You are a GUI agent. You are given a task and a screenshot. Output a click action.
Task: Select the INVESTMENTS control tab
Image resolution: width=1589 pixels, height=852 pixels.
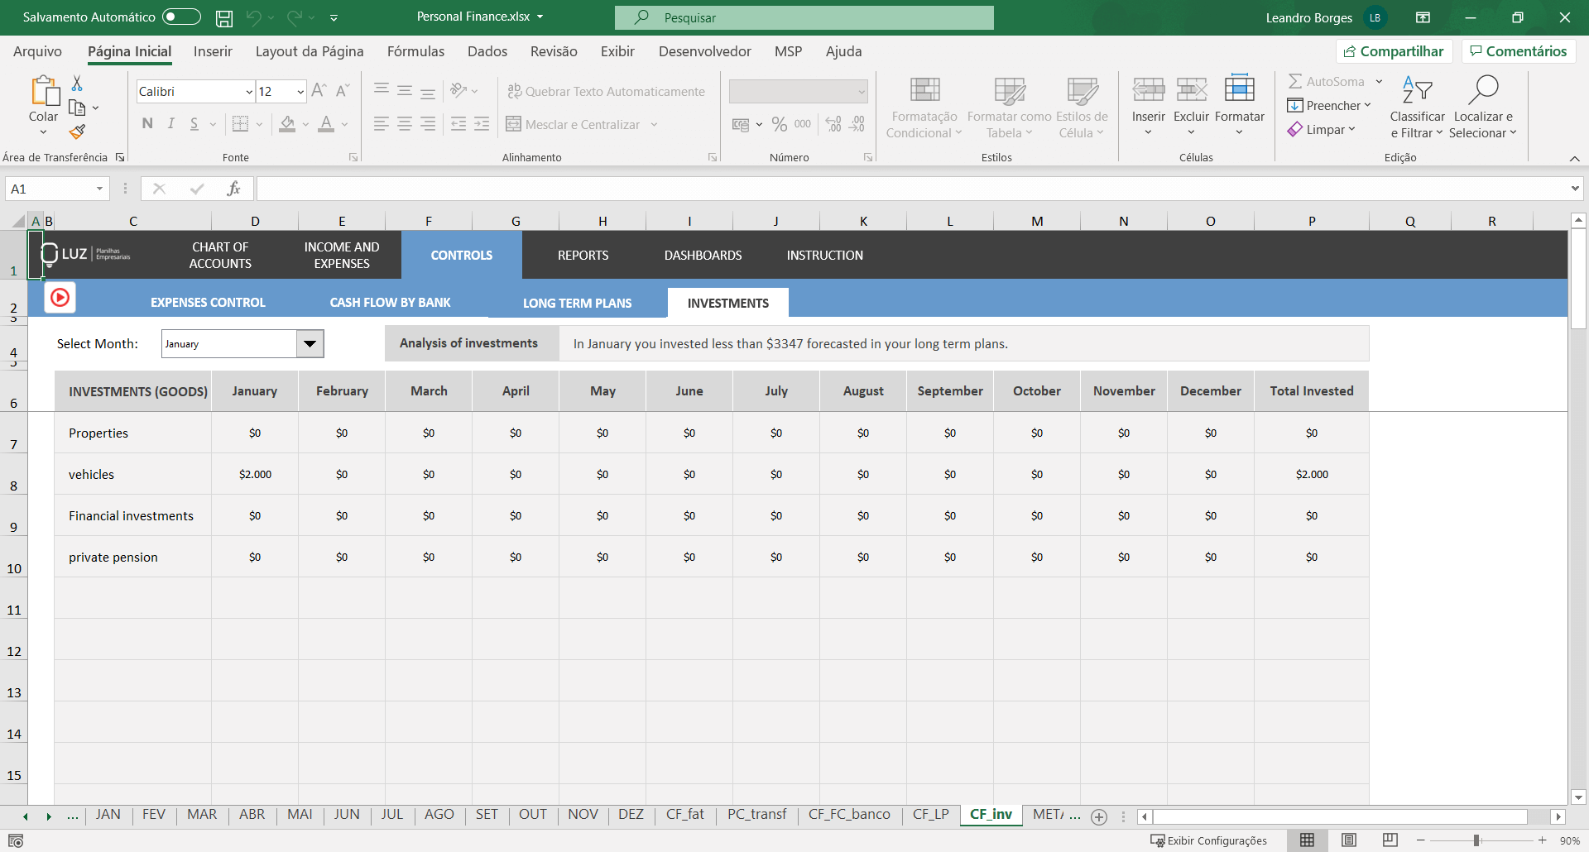727,303
